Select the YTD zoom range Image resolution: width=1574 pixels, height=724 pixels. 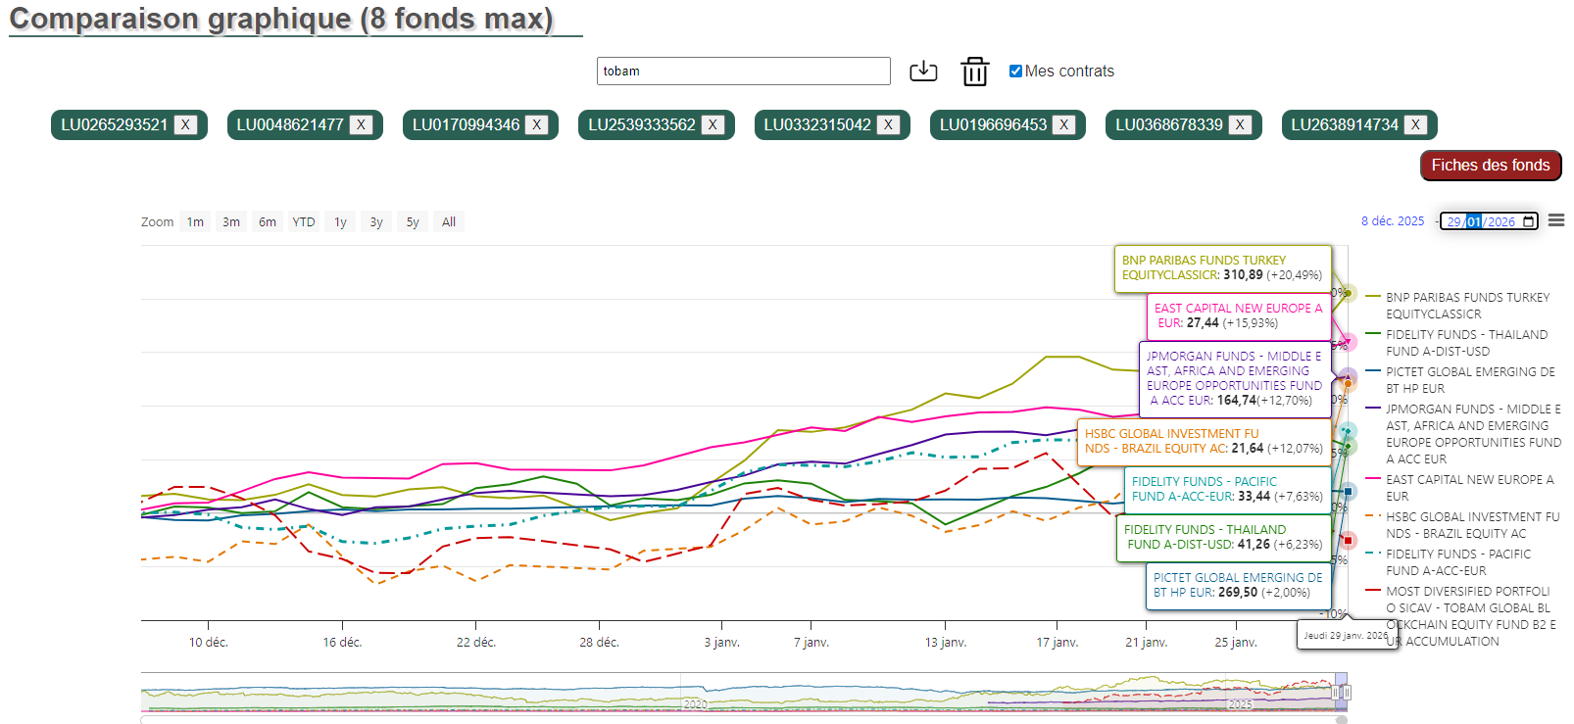click(x=304, y=222)
